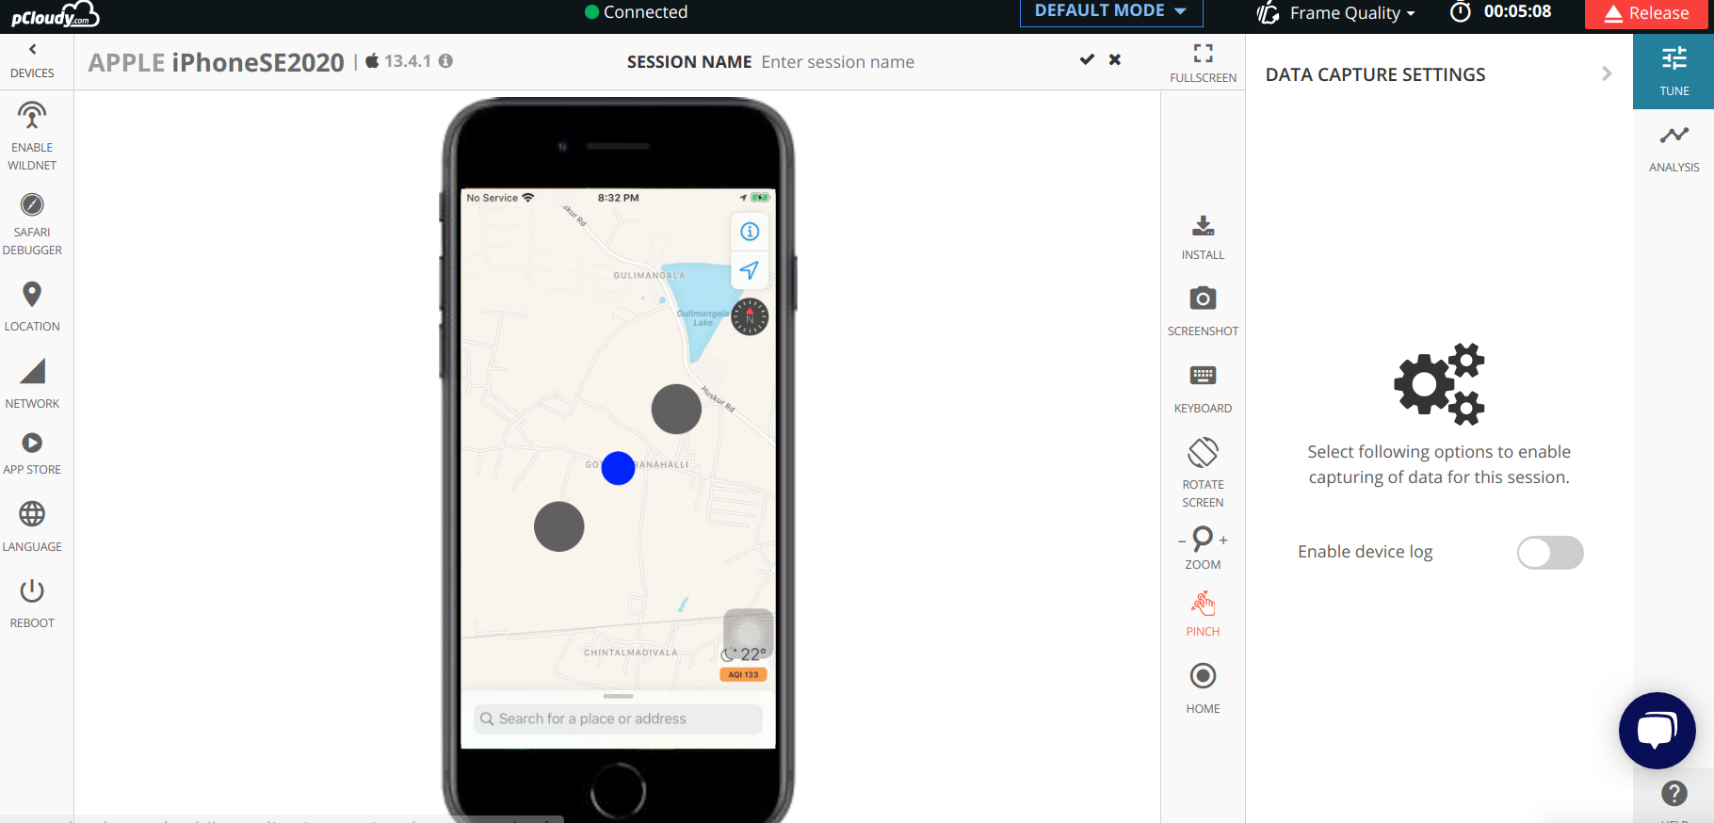Rotate the device screen

point(1203,472)
